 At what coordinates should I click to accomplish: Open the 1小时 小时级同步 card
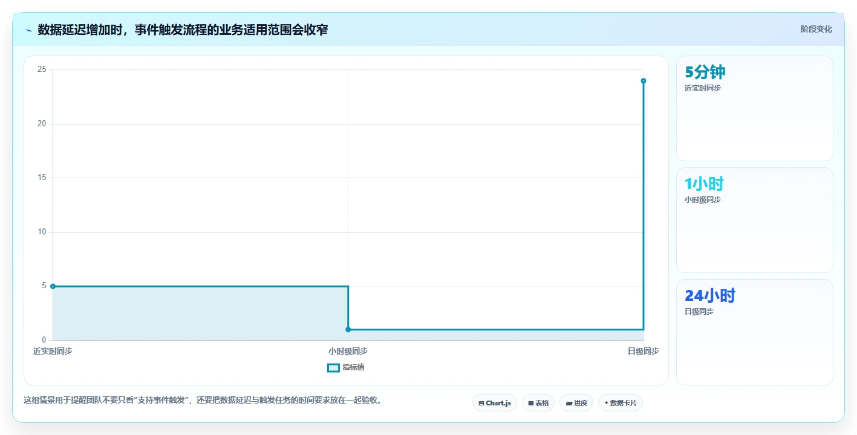[x=754, y=220]
